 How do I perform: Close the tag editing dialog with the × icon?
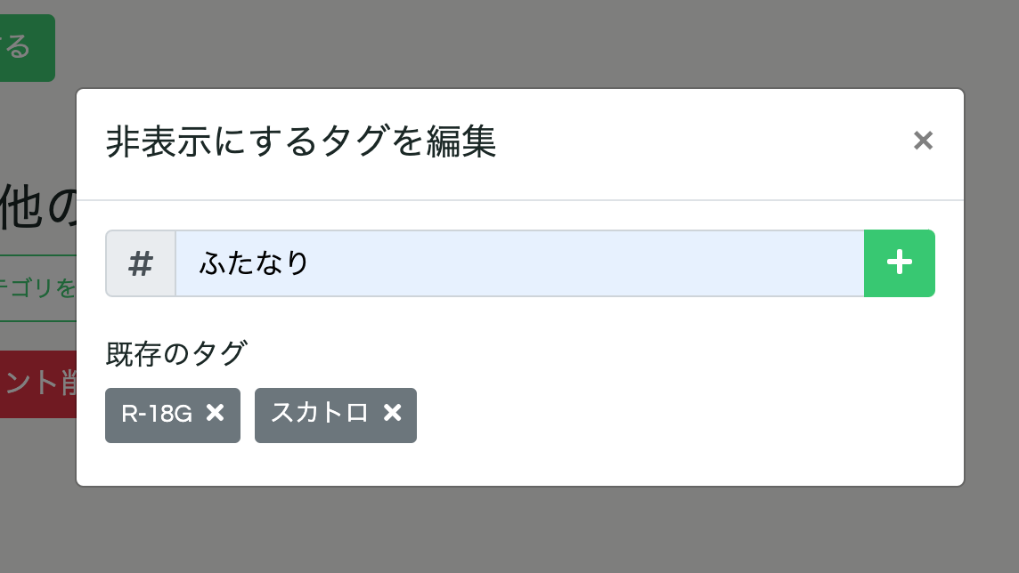(x=923, y=141)
